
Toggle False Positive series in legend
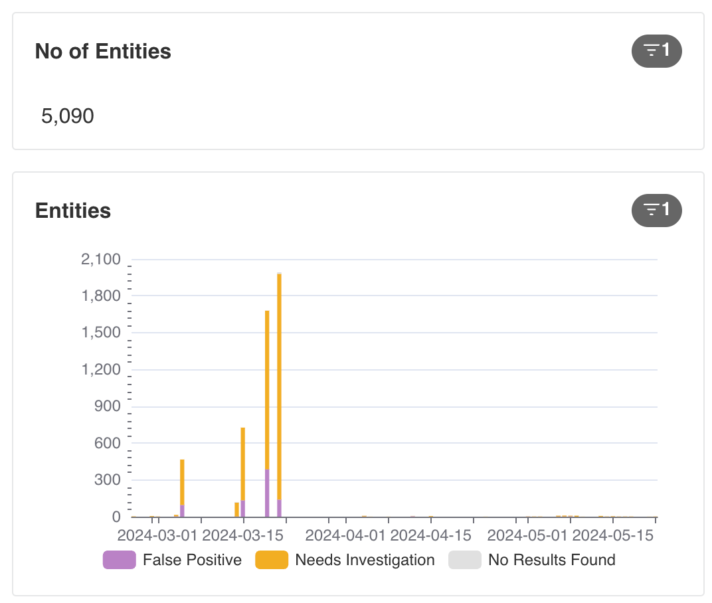172,560
